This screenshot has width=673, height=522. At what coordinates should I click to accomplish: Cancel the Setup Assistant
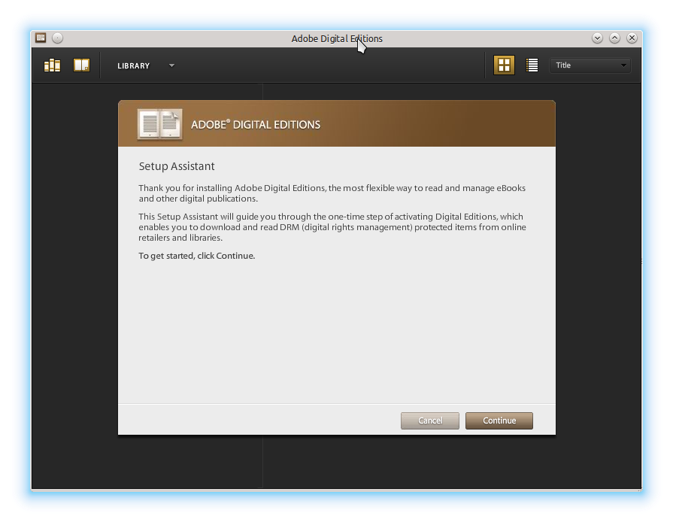[430, 420]
